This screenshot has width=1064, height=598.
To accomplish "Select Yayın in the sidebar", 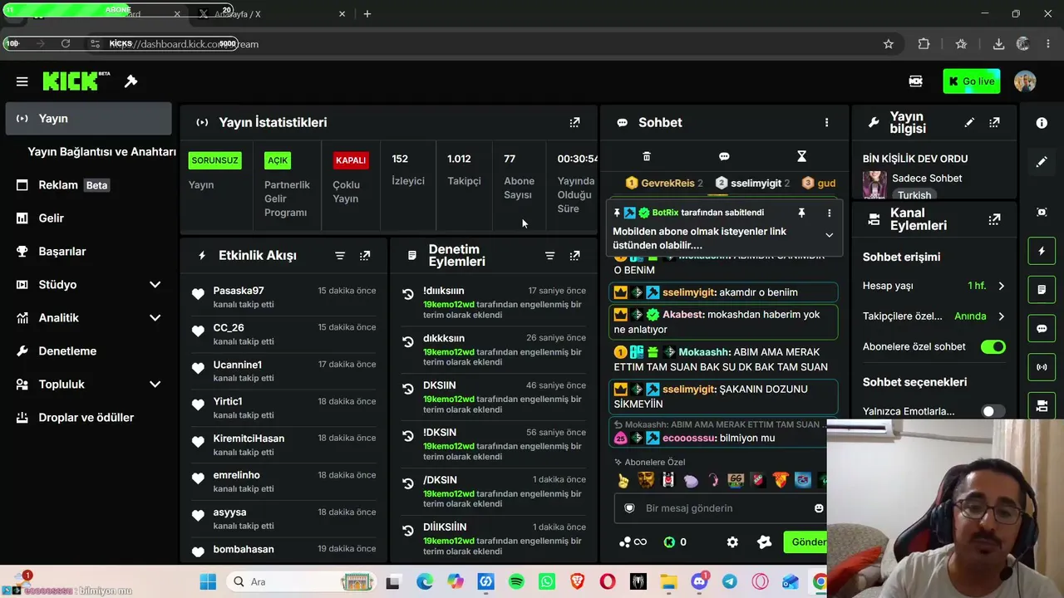I will coord(88,119).
